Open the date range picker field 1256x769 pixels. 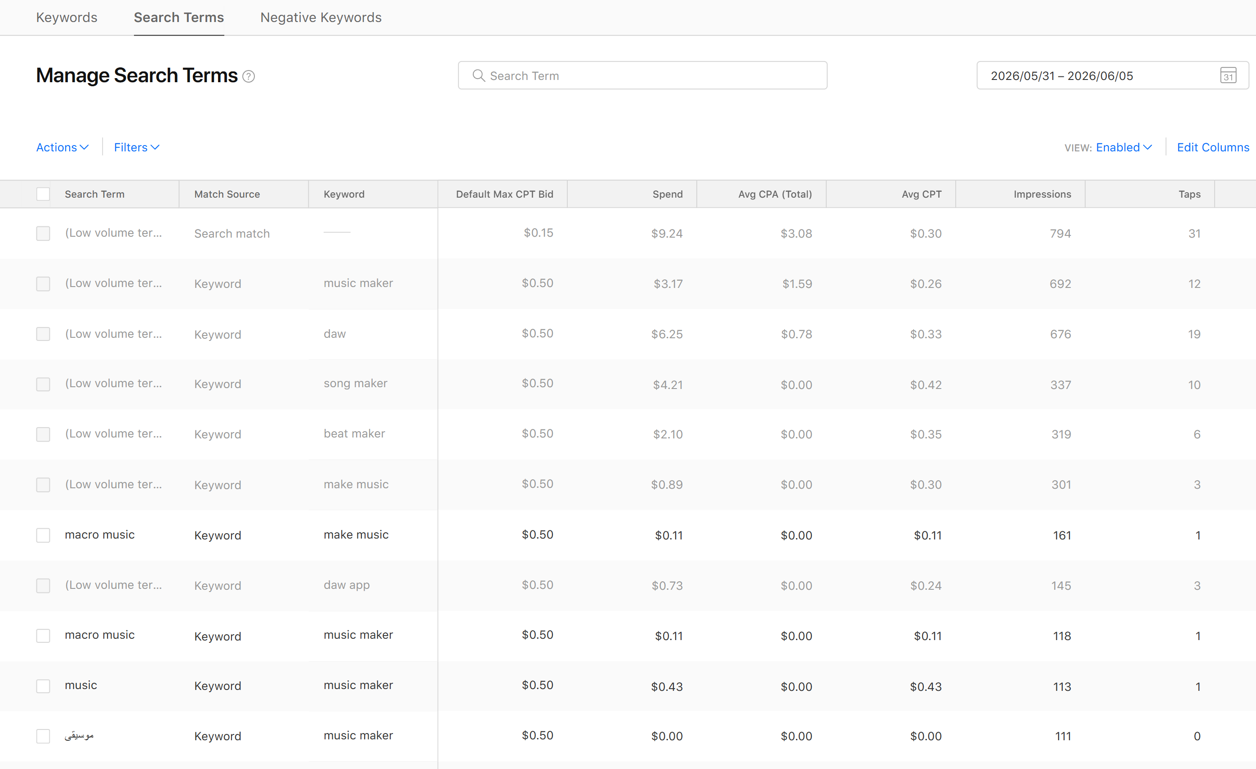[1112, 75]
